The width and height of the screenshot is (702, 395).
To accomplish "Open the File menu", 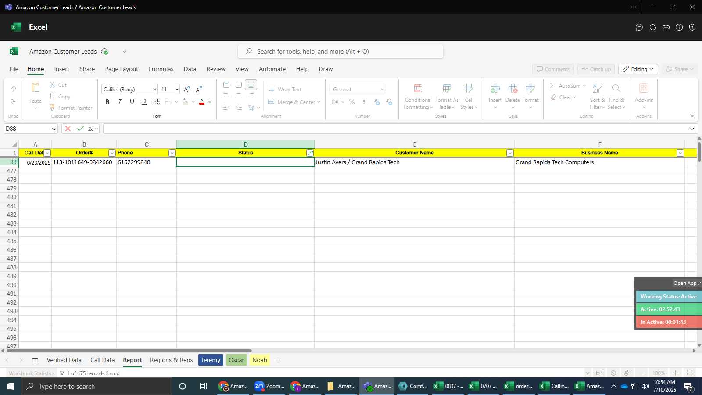I will click(14, 69).
